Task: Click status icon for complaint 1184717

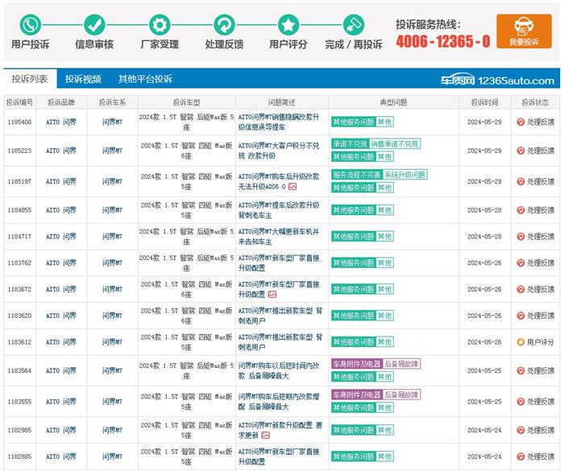Action: (x=520, y=237)
